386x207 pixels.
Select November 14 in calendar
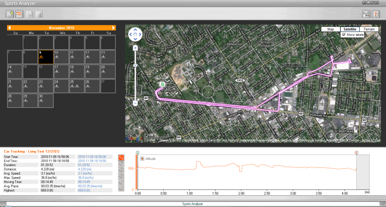tap(15, 72)
